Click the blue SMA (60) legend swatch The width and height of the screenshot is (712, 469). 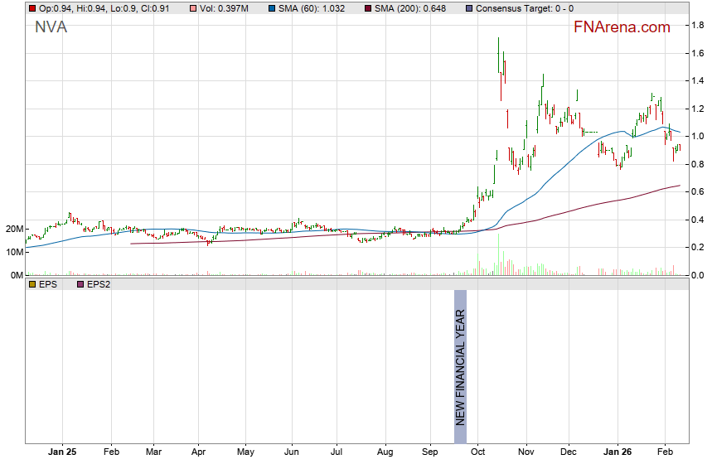pyautogui.click(x=274, y=8)
